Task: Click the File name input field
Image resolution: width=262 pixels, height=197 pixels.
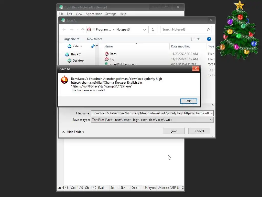Action: tap(150, 113)
